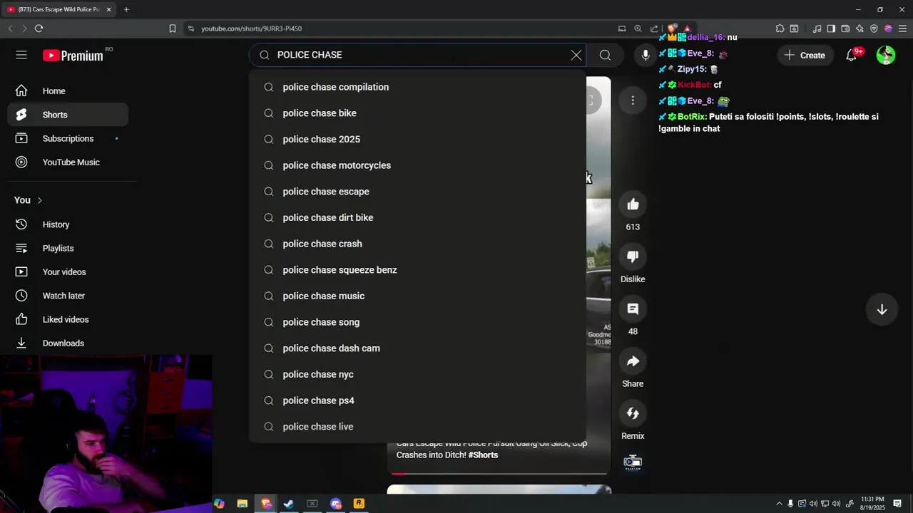Open Brave Shields lion icon
Image resolution: width=913 pixels, height=513 pixels.
tap(673, 28)
